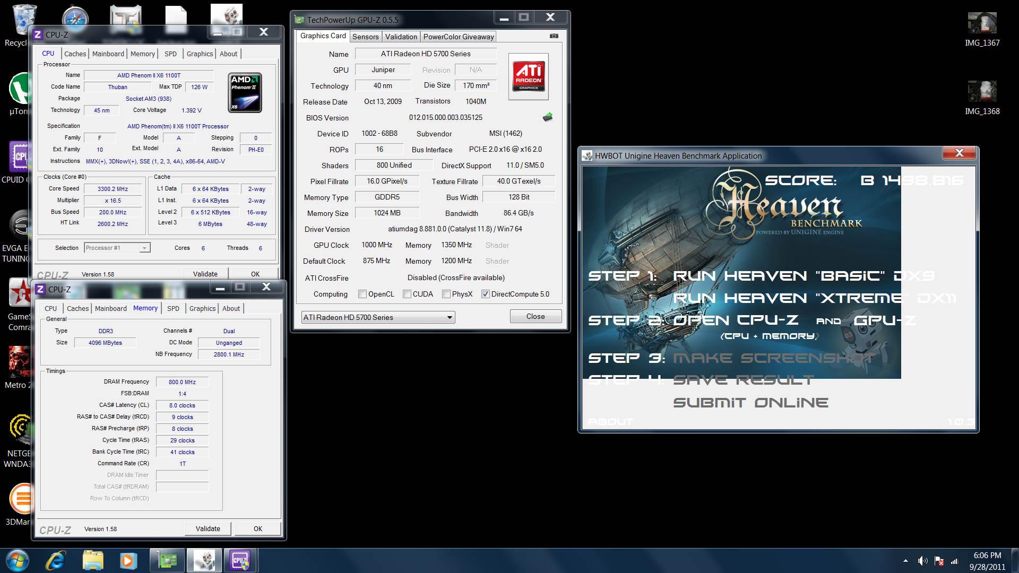Click the AMD Phenom II logo in CPU-Z

(x=245, y=92)
